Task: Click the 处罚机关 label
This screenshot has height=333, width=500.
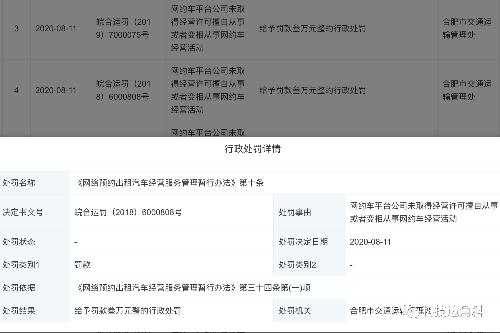Action: pos(295,311)
